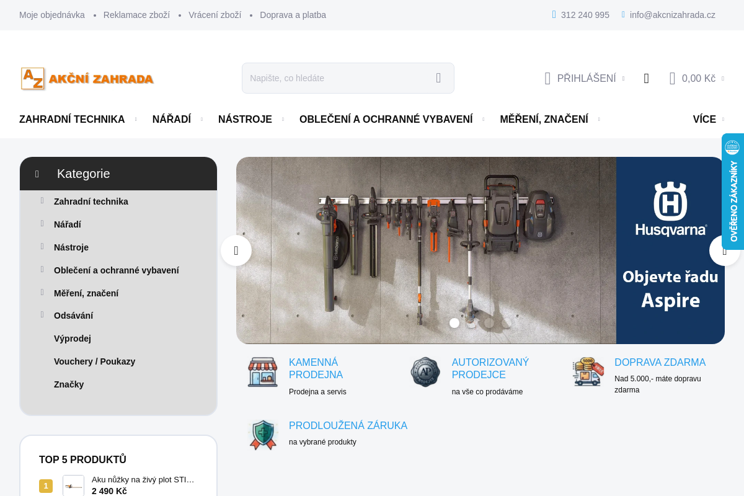Go to next banner slide
Screen dimensions: 744x496
(x=725, y=250)
